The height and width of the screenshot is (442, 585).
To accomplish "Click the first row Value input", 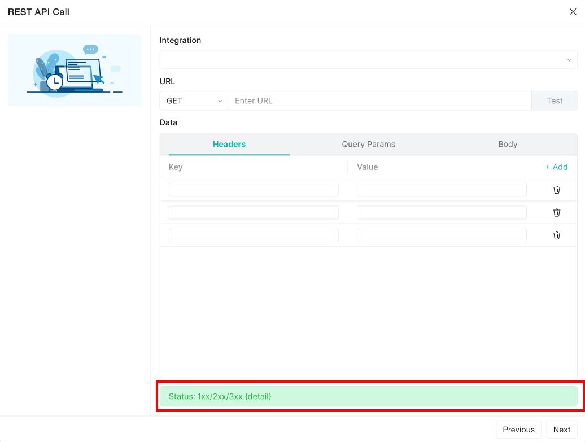I will pos(442,190).
